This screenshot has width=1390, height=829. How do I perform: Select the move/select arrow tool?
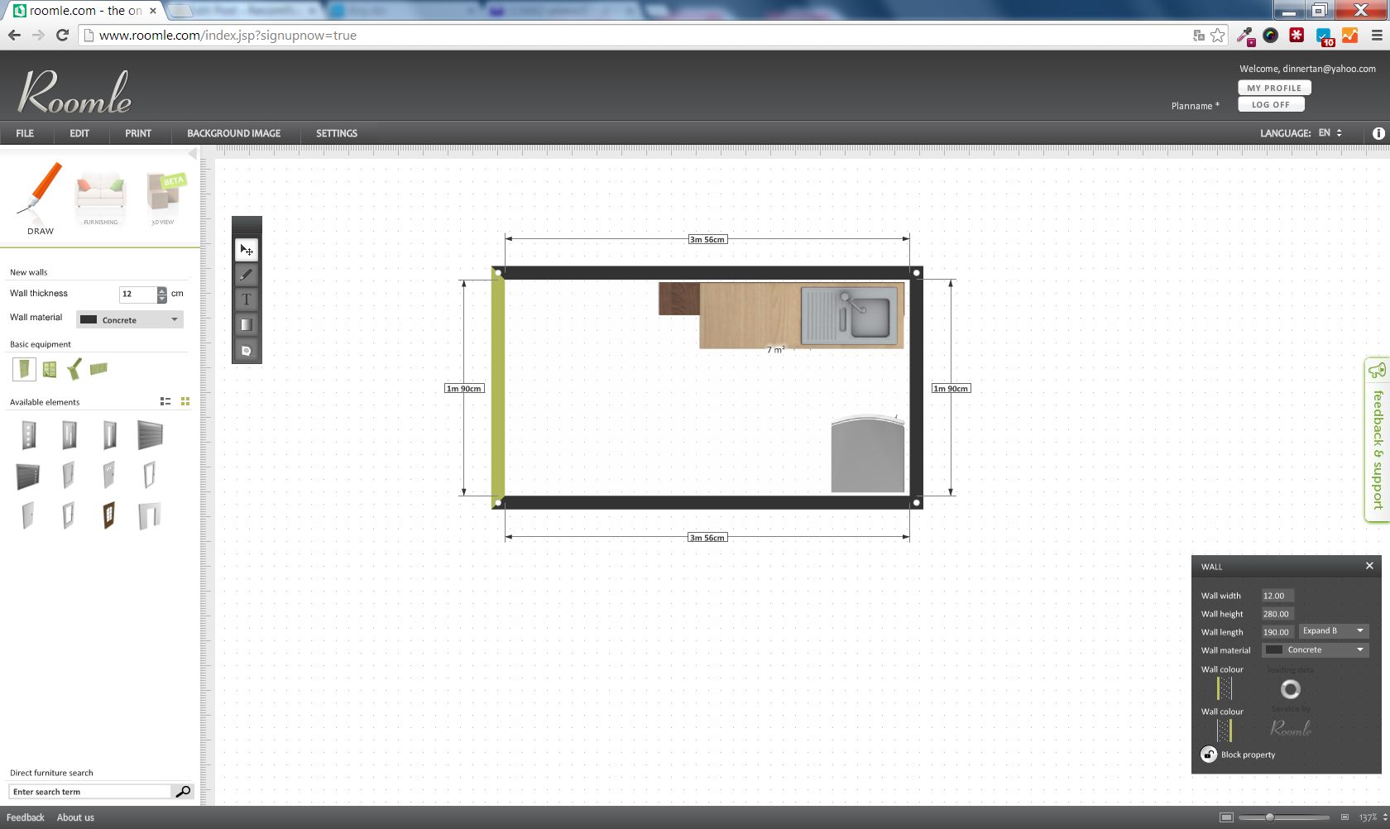pyautogui.click(x=247, y=250)
